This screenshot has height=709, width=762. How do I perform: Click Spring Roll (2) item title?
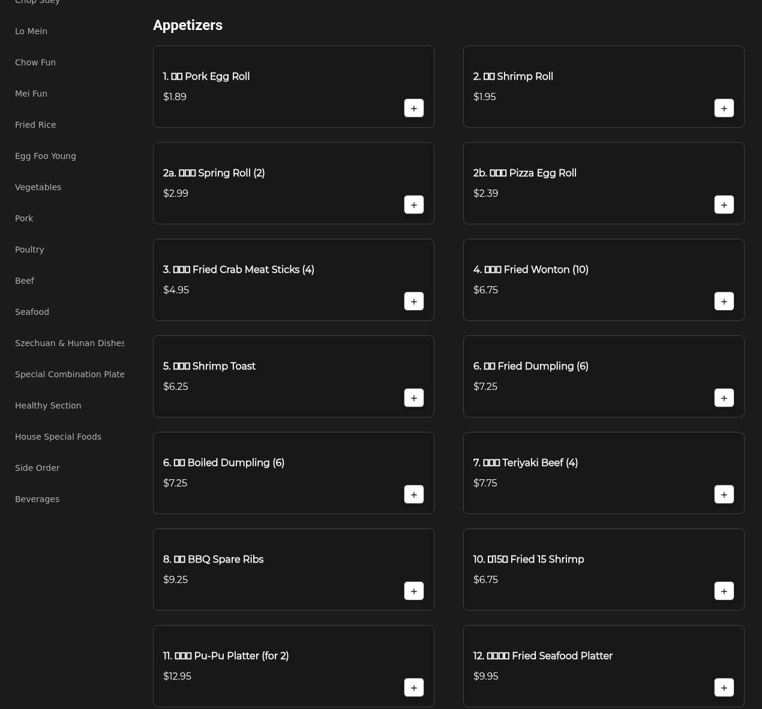click(x=214, y=173)
